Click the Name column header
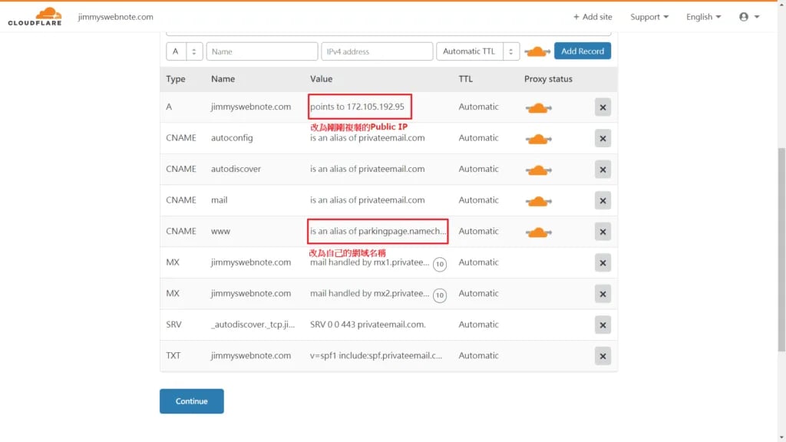This screenshot has height=442, width=786. click(223, 79)
